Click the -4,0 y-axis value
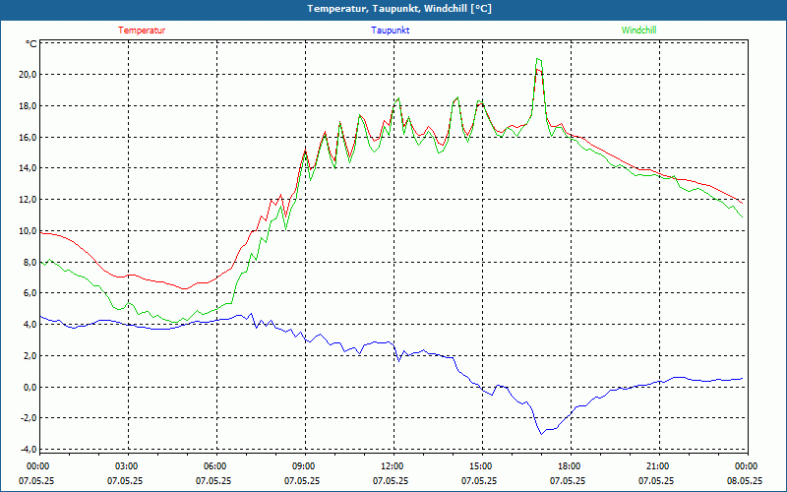 (29, 450)
